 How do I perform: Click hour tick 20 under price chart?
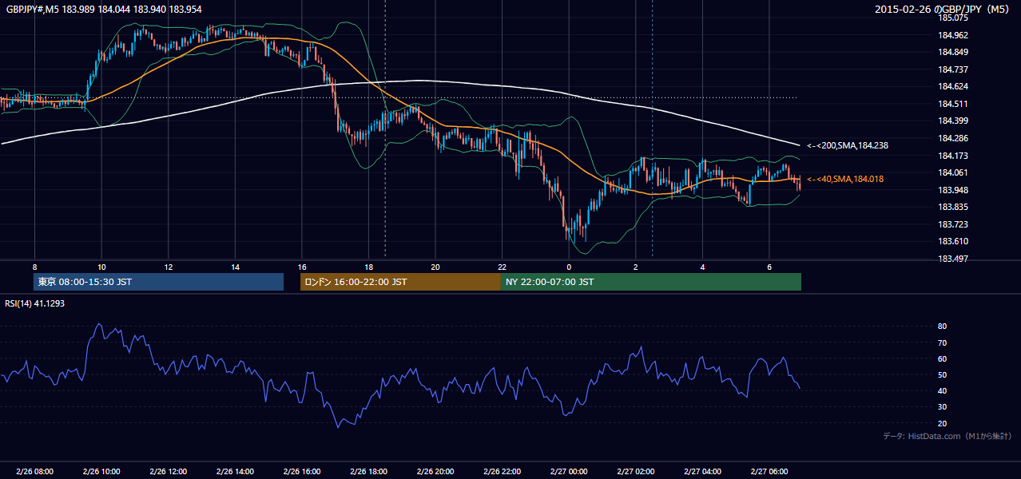[435, 267]
